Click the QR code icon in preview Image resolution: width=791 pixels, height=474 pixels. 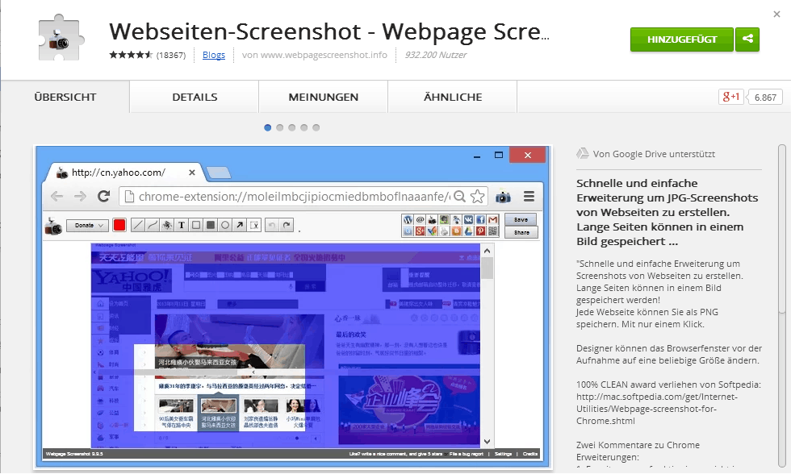pos(493,231)
